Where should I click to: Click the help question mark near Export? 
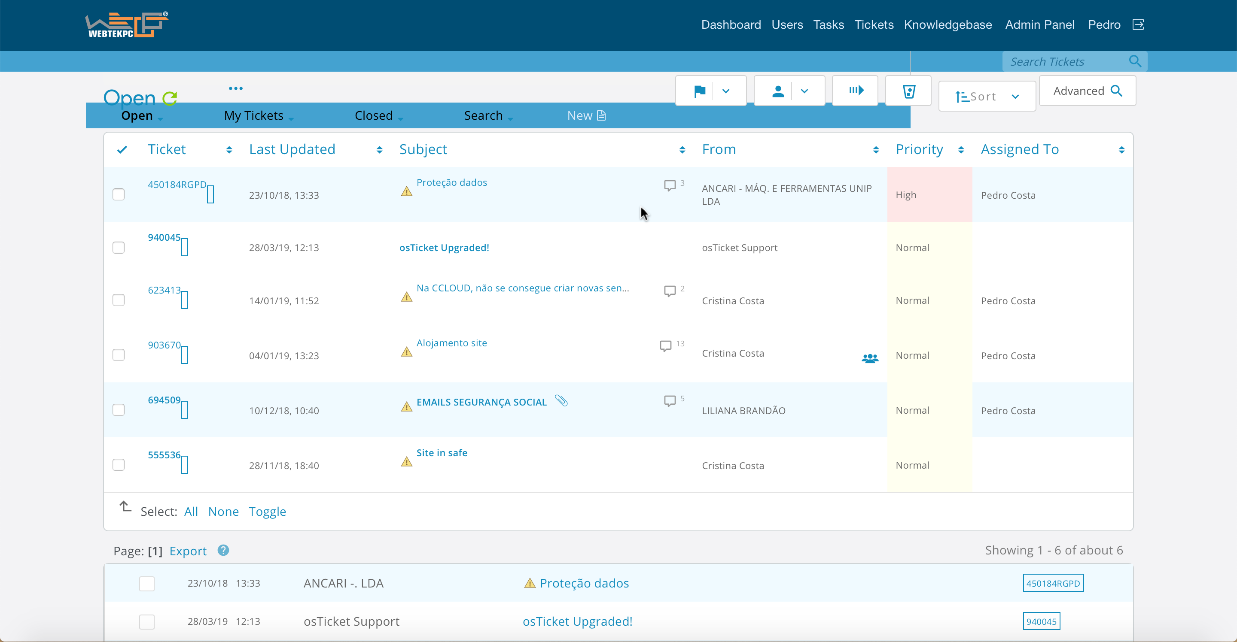(x=223, y=550)
